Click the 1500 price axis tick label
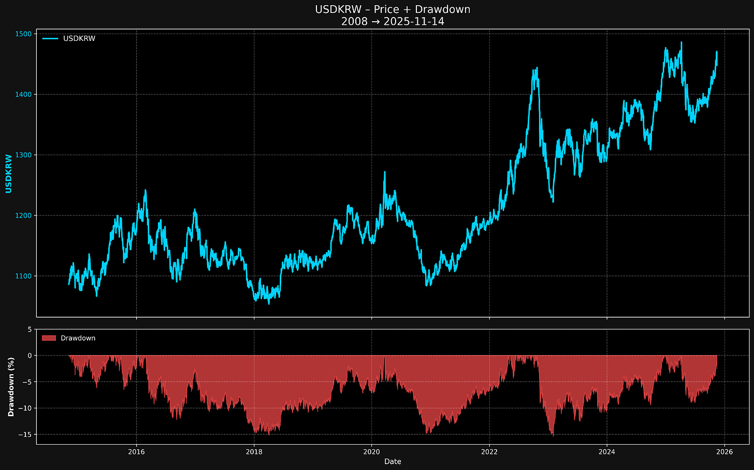 click(24, 34)
